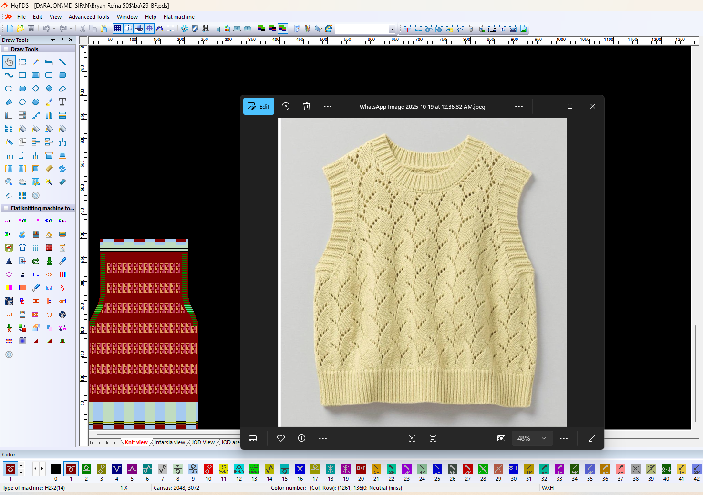Image resolution: width=703 pixels, height=495 pixels.
Task: Pick the text tool in Draw Tools
Action: tap(62, 102)
